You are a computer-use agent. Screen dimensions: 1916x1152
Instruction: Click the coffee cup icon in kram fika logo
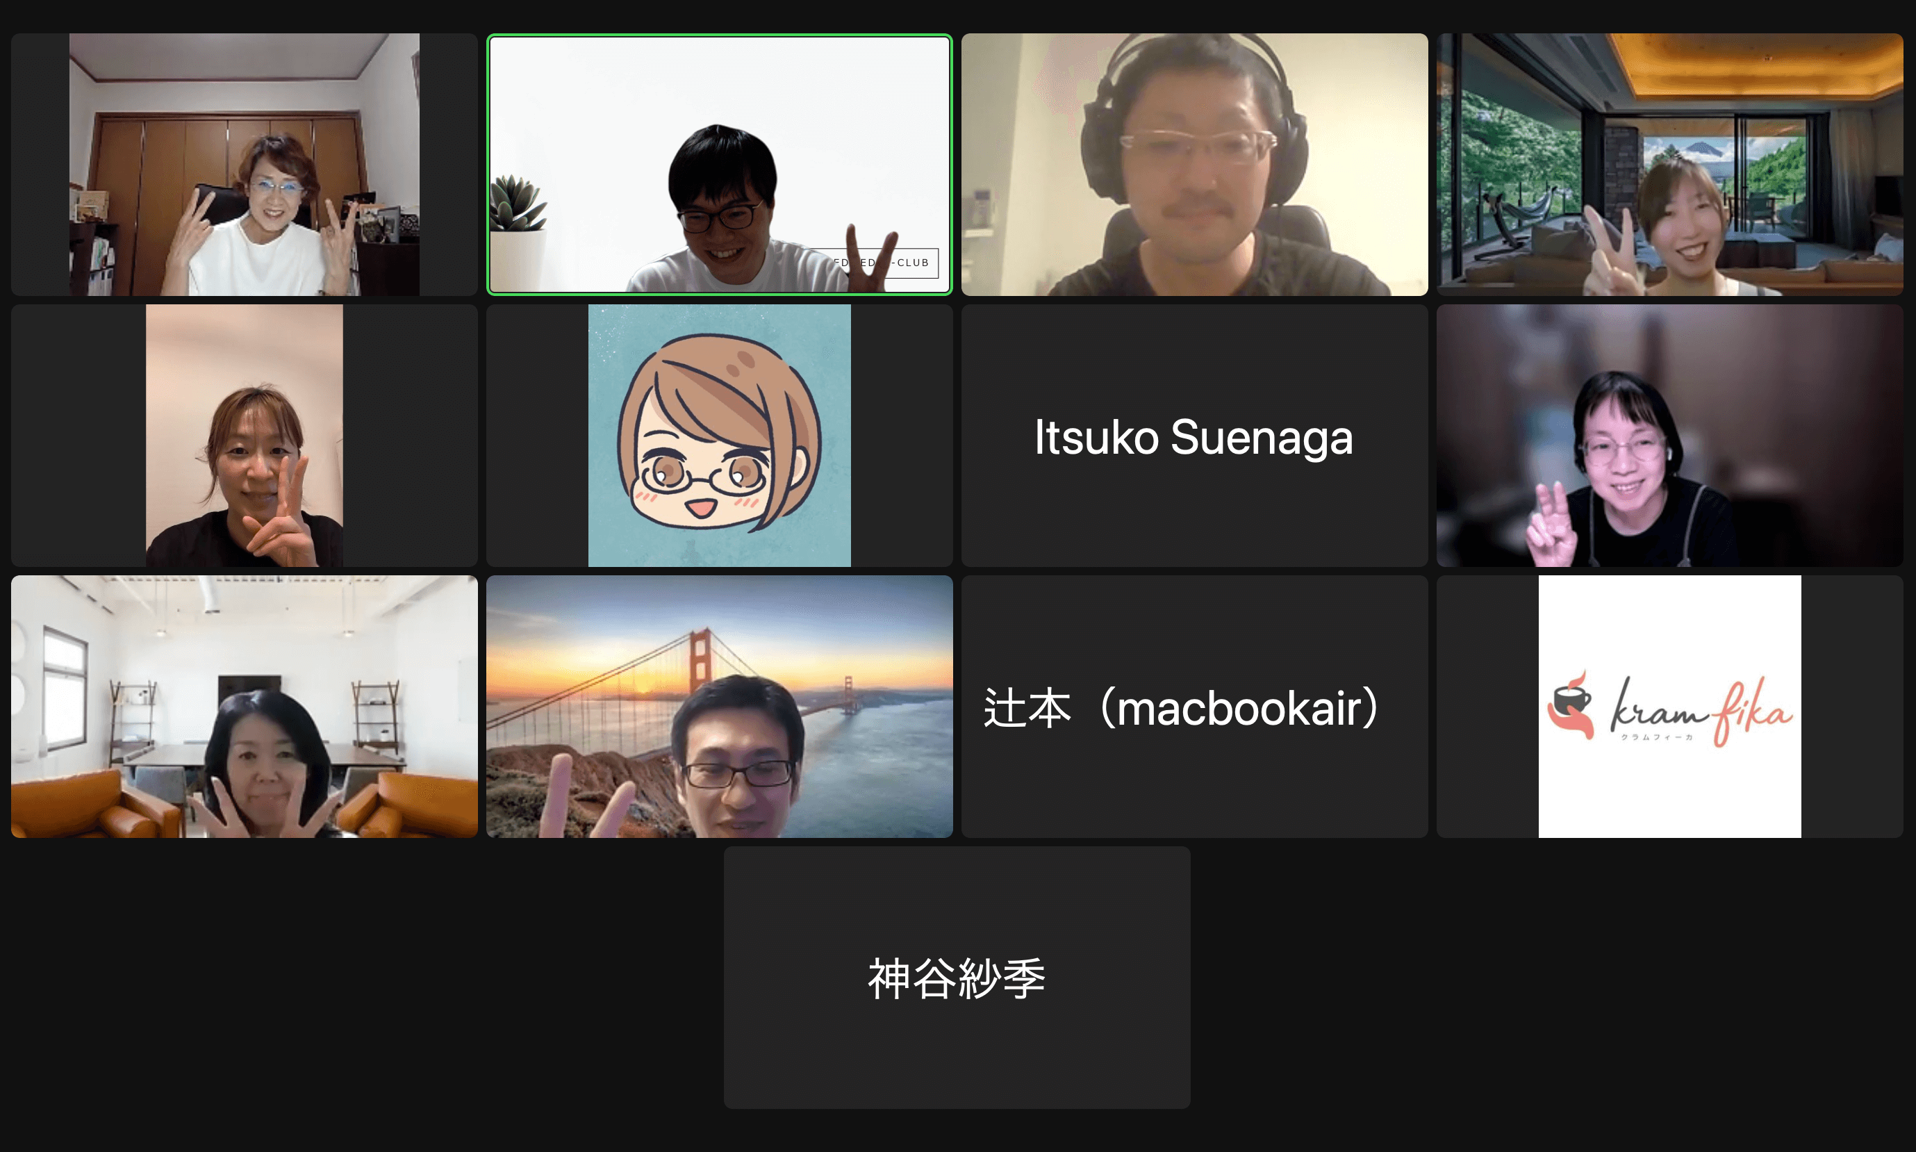click(x=1571, y=704)
